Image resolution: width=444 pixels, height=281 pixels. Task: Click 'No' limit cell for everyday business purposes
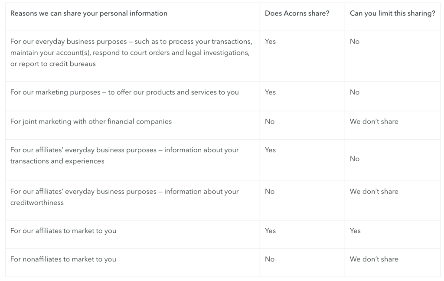355,42
